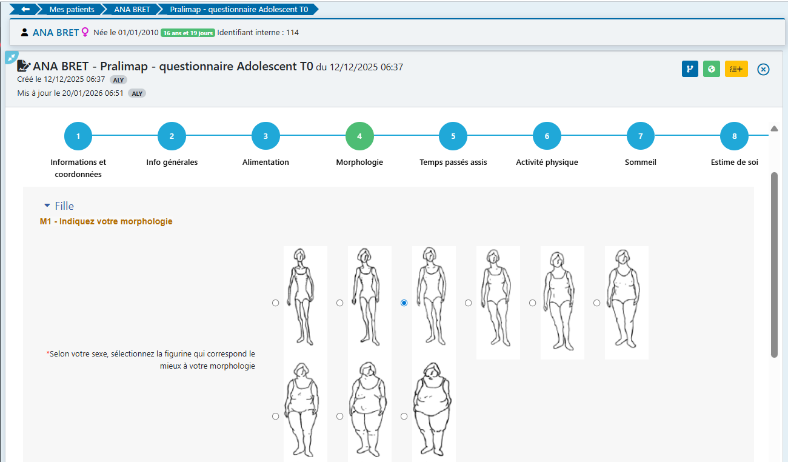The image size is (788, 462).
Task: Open step 5 Temps passés assis
Action: (453, 136)
